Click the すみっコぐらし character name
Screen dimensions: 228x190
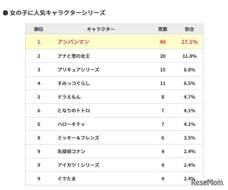(73, 83)
